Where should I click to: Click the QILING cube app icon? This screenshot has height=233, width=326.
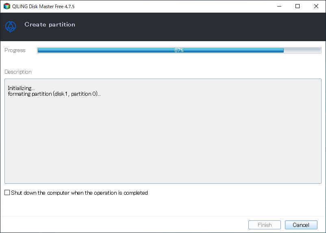7,6
